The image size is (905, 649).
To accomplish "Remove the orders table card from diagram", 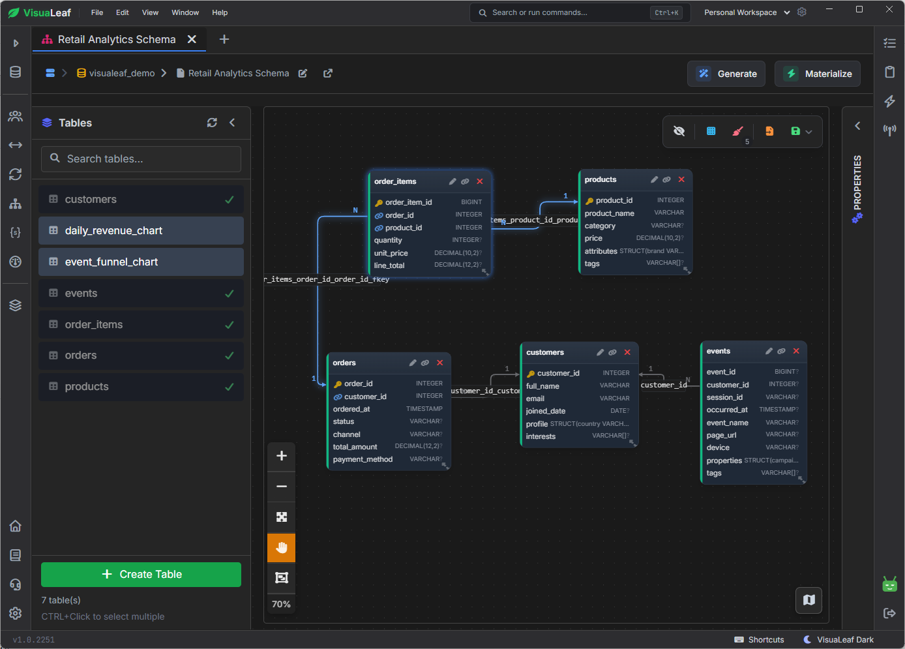I will [440, 363].
